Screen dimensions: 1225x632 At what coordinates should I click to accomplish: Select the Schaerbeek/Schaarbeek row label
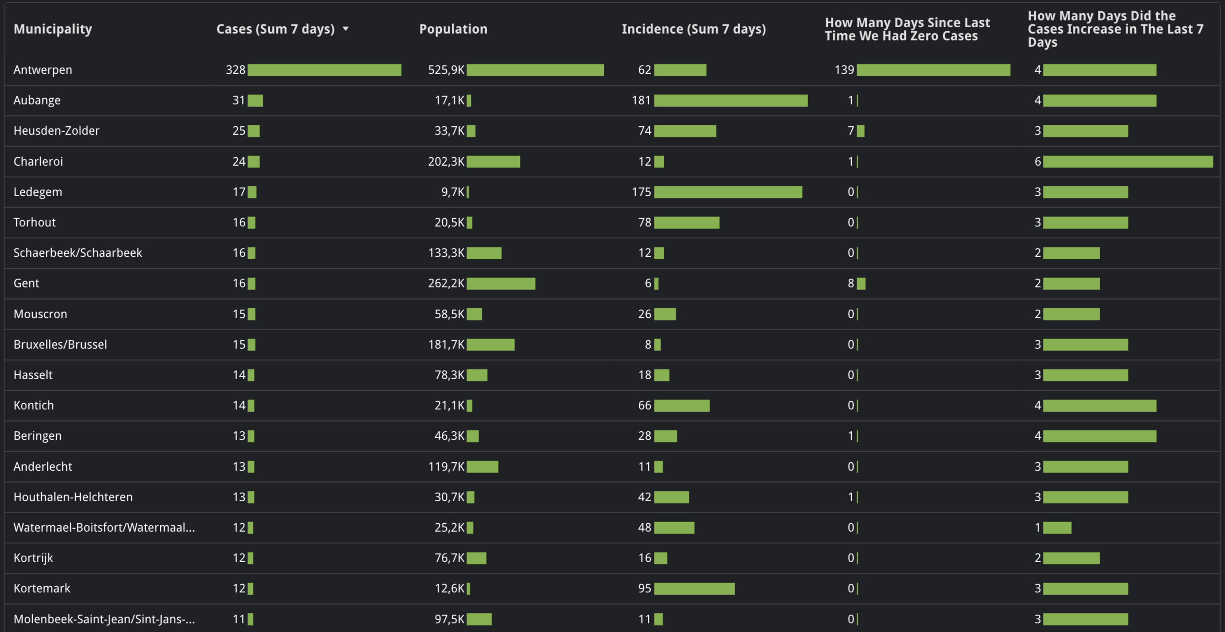78,253
